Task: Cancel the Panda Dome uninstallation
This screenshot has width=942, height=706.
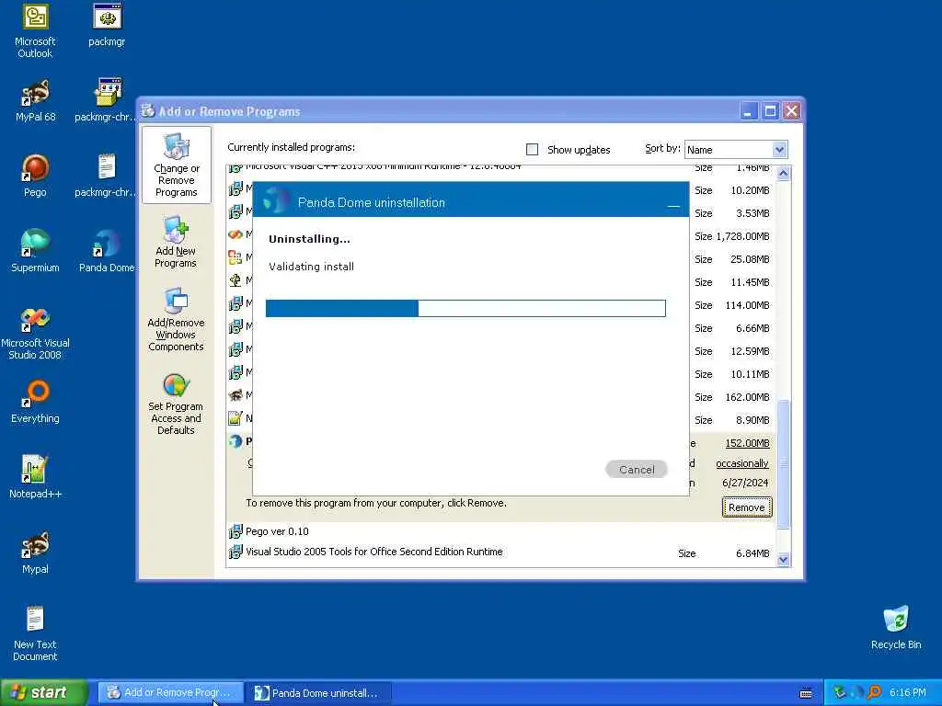Action: point(637,470)
